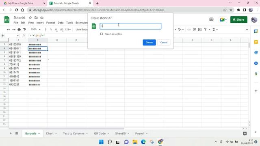Open Sheets home icon
Viewport: 260px width, 146px height.
click(x=7, y=20)
